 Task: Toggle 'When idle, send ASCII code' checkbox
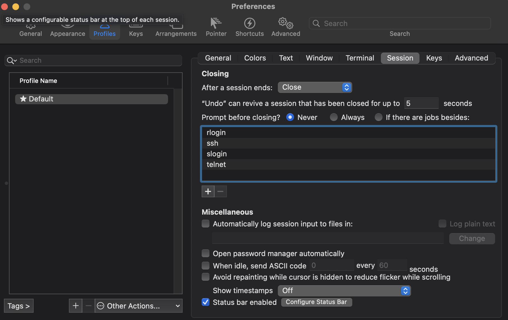[x=206, y=265]
